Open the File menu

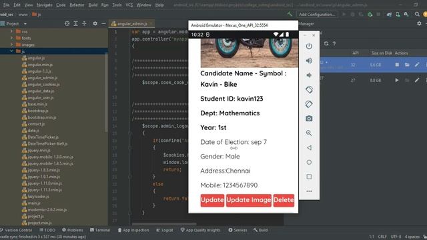click(6, 5)
